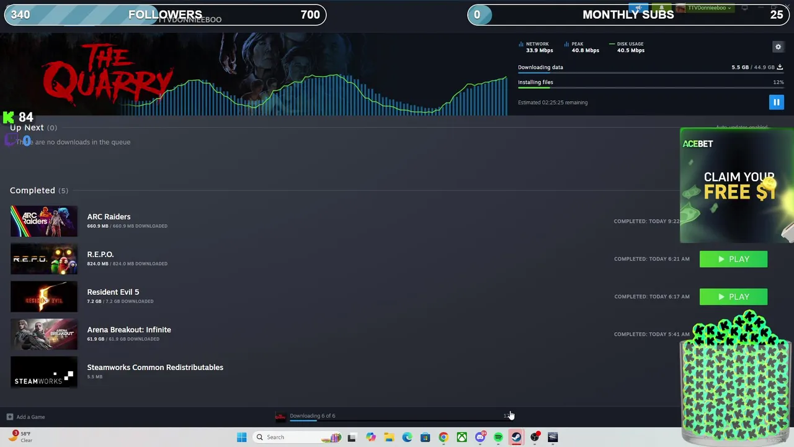
Task: Open OBS Studio from taskbar
Action: [x=535, y=437]
